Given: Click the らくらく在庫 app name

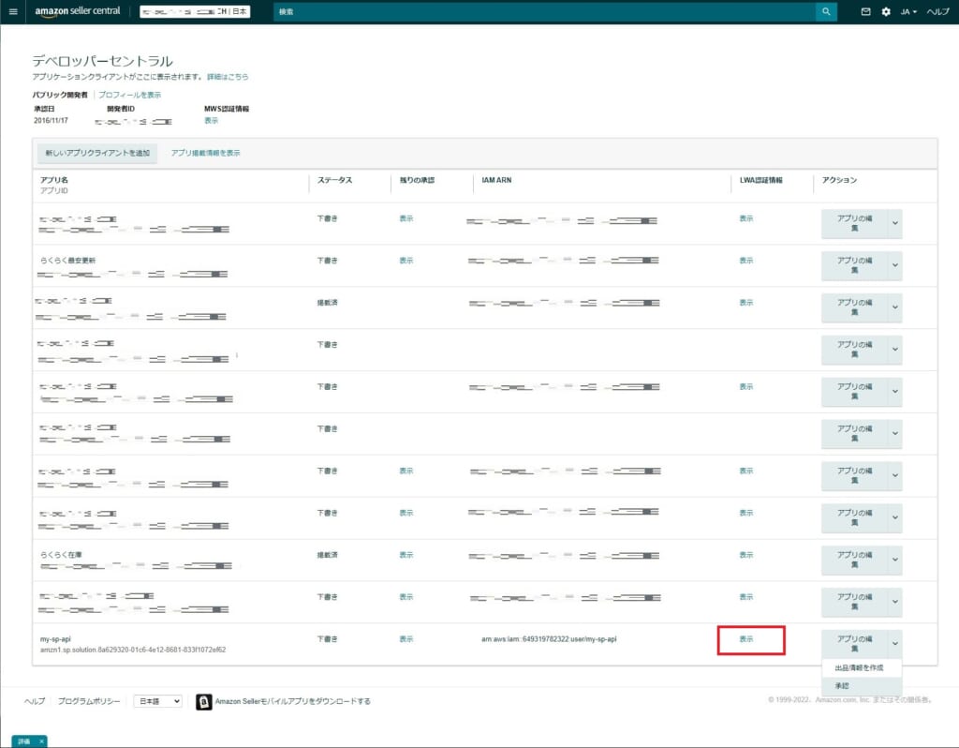Looking at the screenshot, I should [x=61, y=555].
